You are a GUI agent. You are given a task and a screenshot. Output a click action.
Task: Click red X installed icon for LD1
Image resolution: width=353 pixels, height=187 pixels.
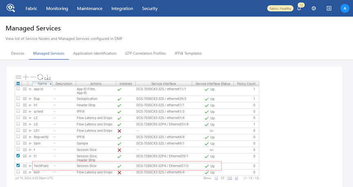(x=119, y=131)
